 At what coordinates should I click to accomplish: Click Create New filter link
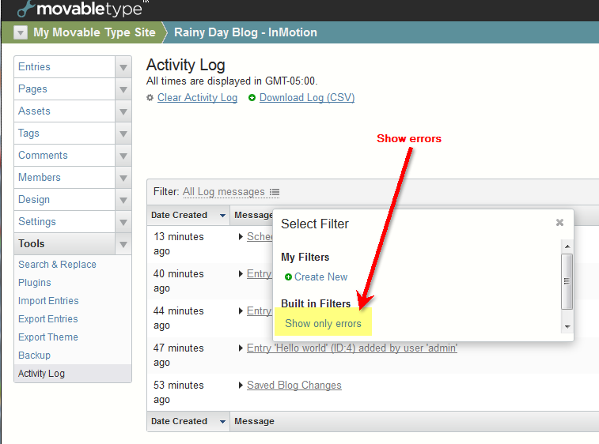pyautogui.click(x=321, y=277)
